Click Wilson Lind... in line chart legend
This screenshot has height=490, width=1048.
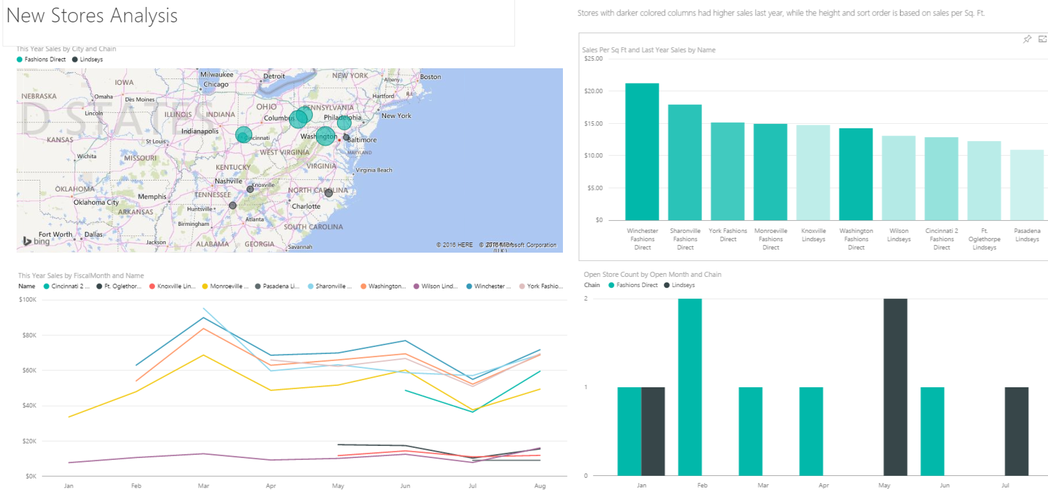(436, 286)
